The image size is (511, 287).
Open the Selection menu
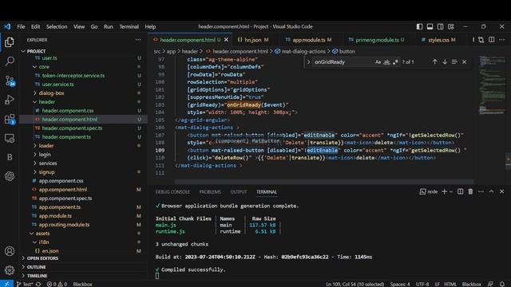coord(57,26)
